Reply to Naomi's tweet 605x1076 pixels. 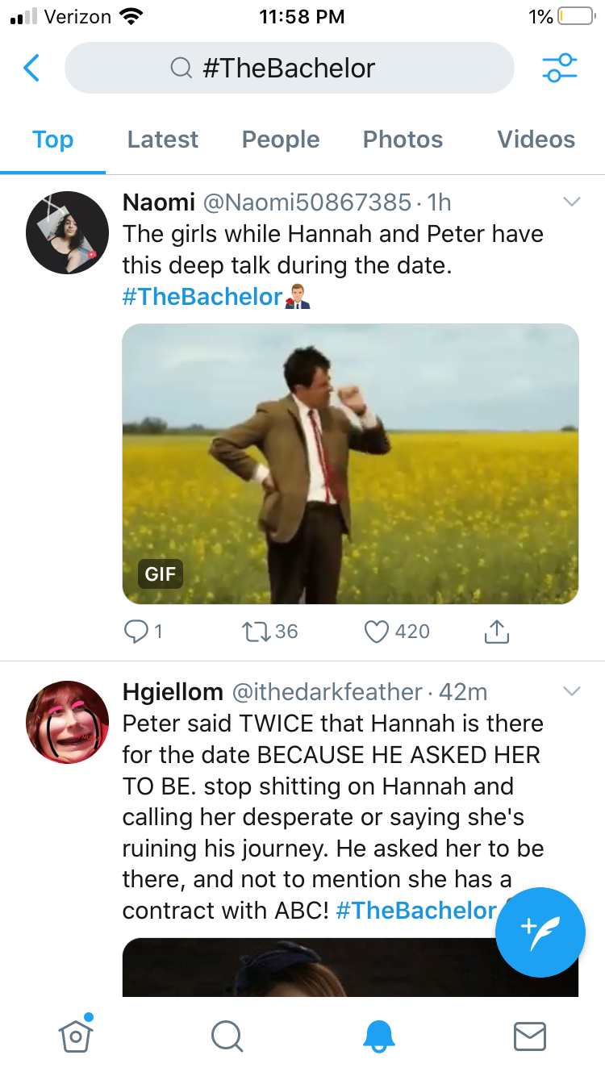tap(135, 632)
